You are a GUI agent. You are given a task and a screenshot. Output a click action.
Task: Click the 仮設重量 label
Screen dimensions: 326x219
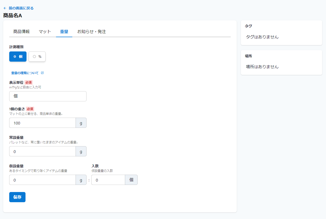click(x=16, y=166)
